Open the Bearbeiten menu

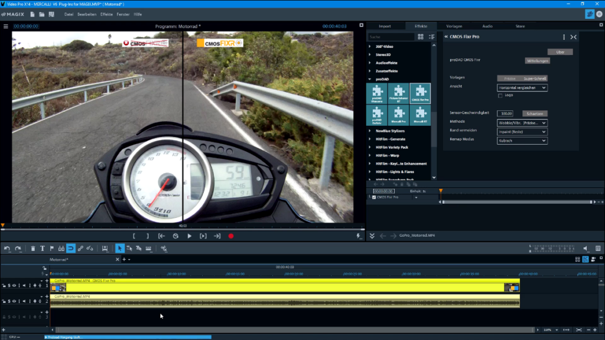[x=87, y=14]
